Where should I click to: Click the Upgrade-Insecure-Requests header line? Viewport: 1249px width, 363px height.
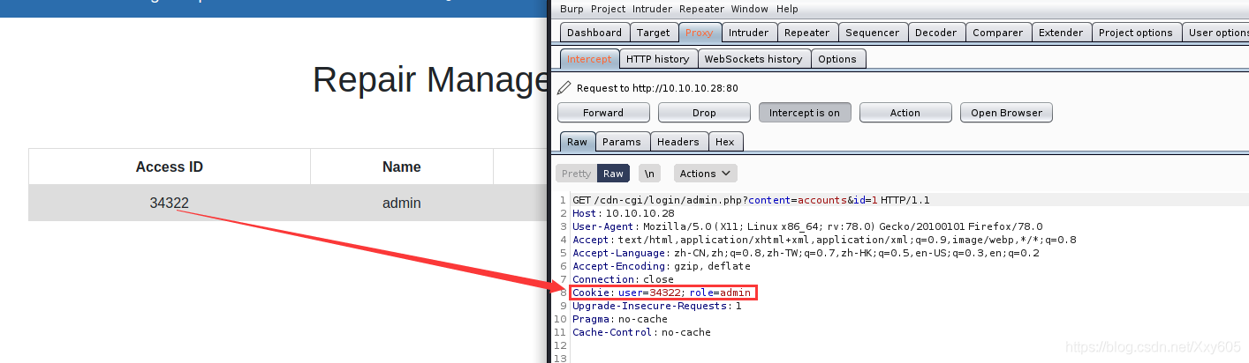coord(657,306)
